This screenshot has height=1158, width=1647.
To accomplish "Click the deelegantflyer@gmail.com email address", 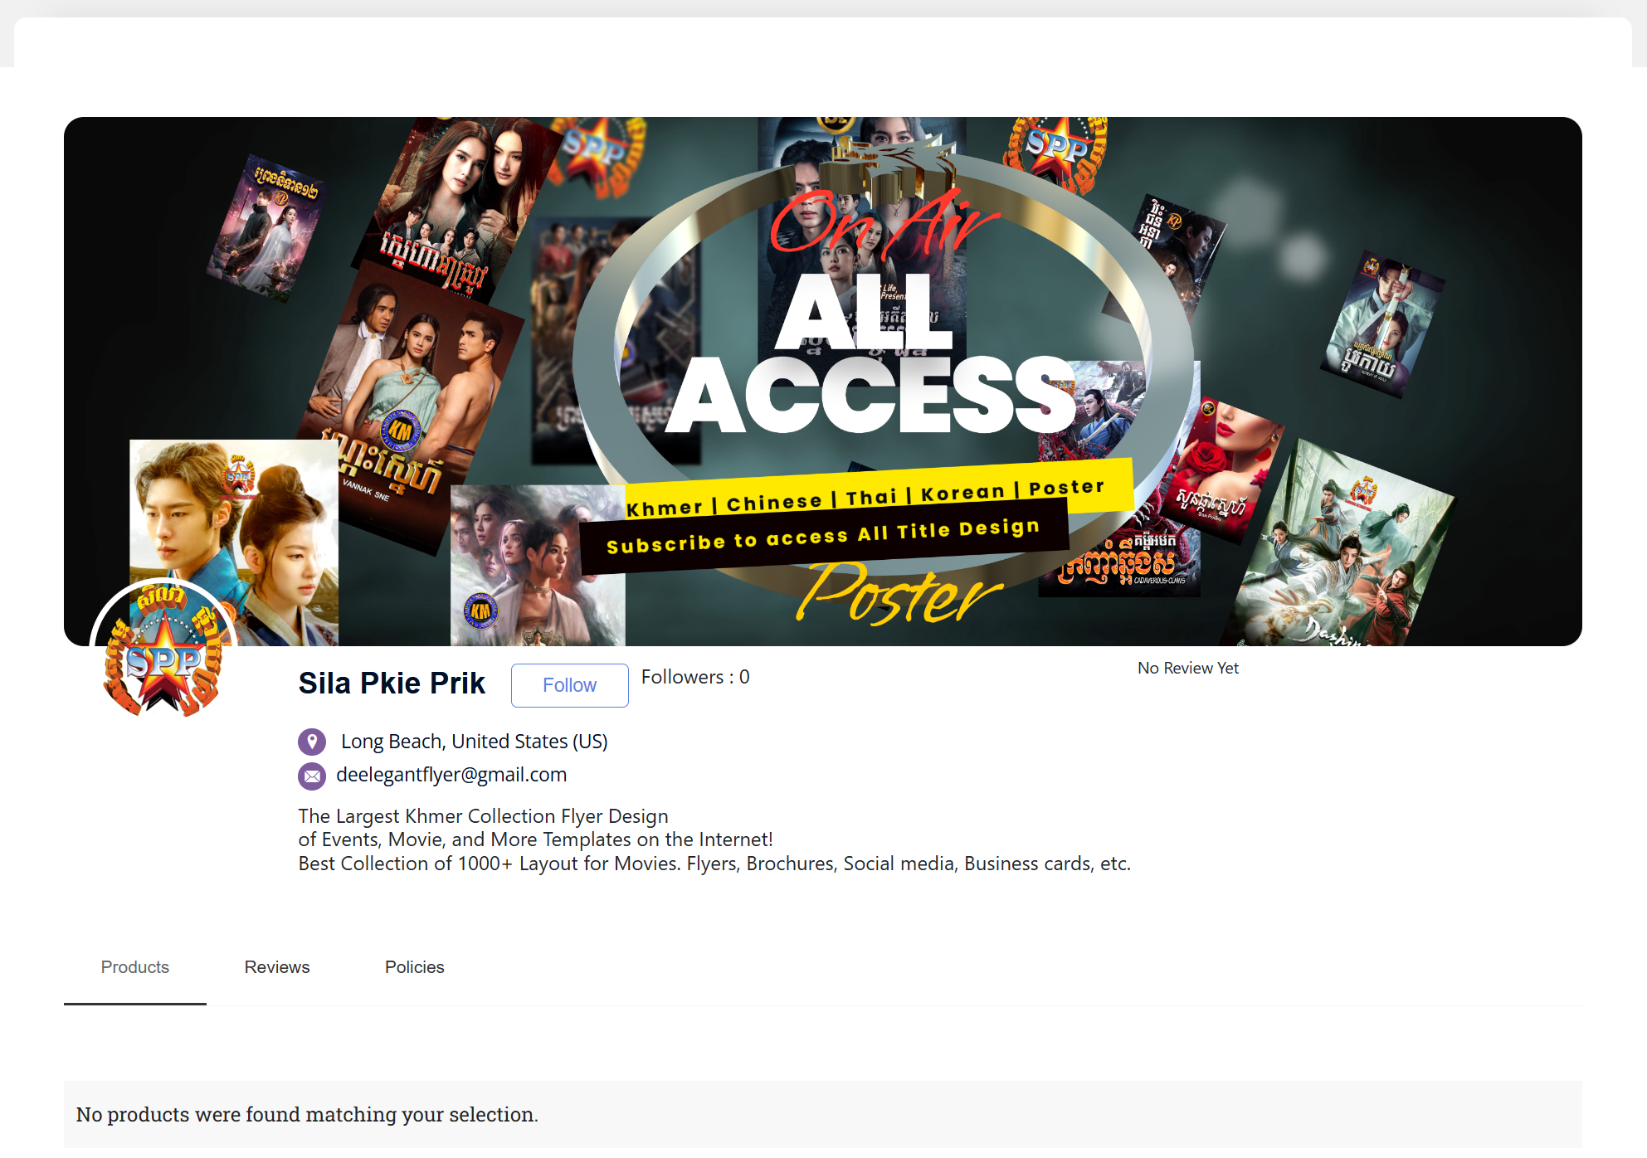I will 451,775.
